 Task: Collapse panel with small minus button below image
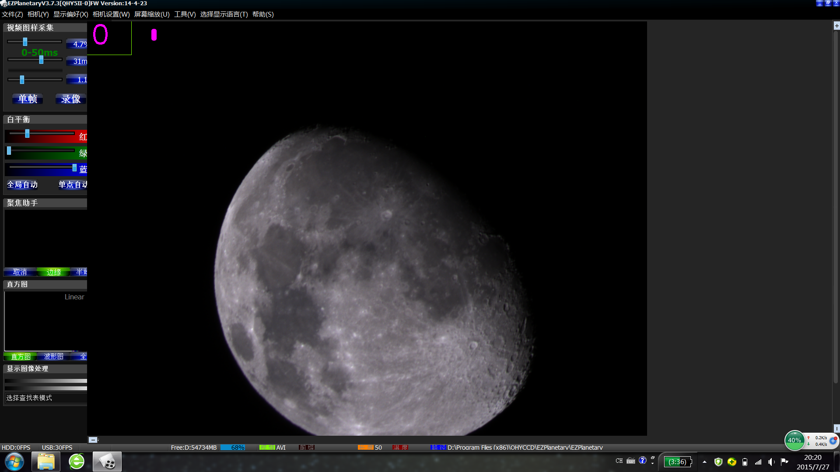(93, 440)
